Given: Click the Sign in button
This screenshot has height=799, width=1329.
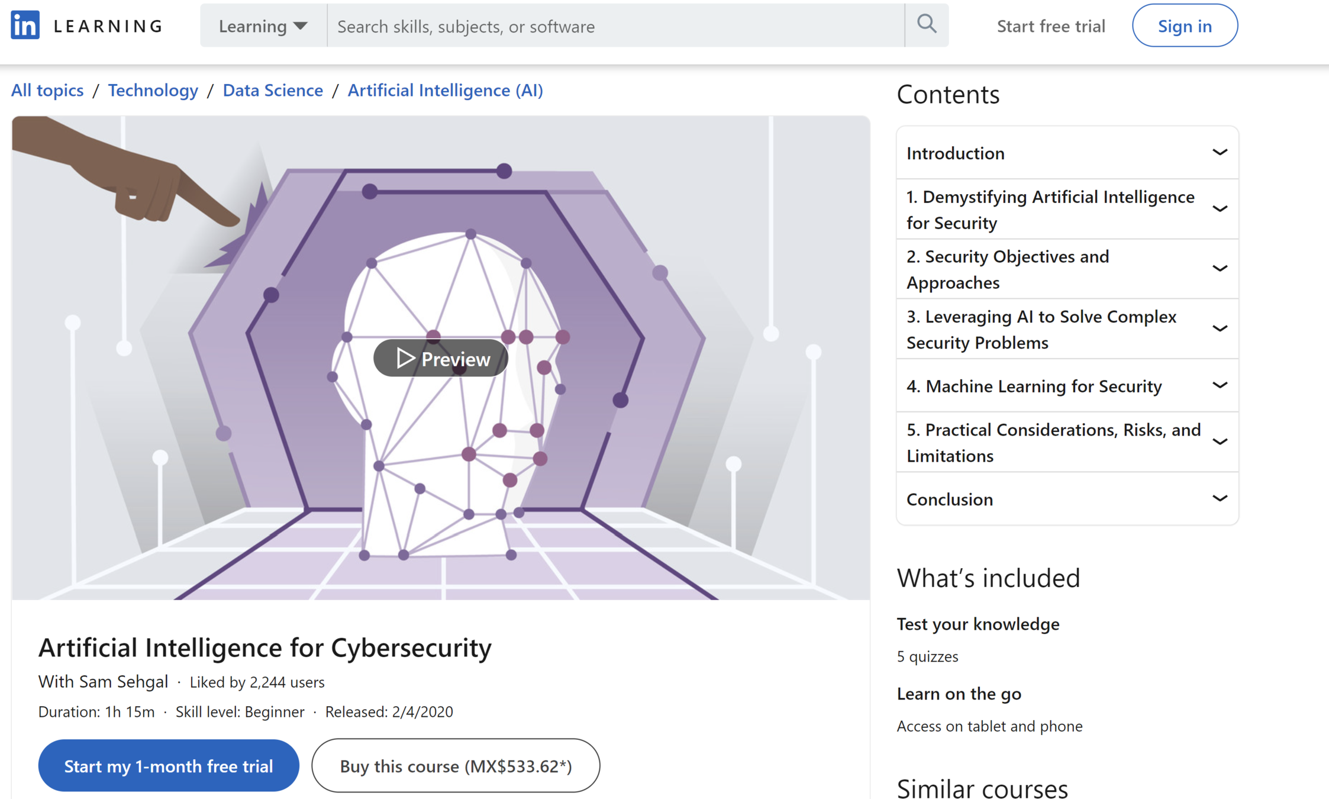Looking at the screenshot, I should (1185, 26).
